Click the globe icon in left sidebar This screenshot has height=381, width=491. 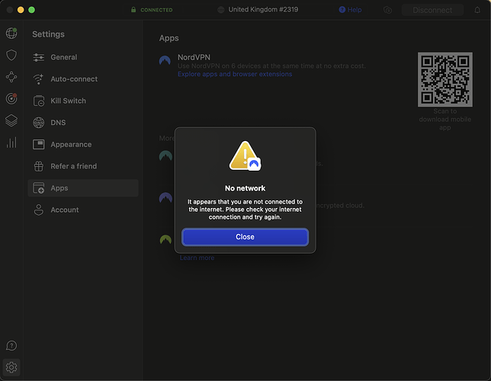11,34
